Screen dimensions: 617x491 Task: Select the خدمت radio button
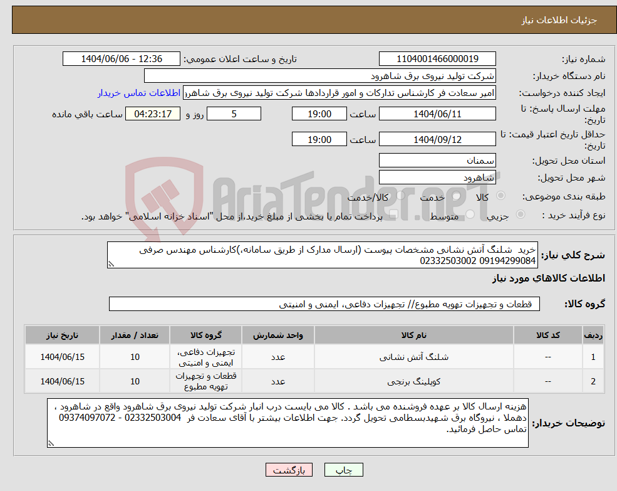(x=457, y=195)
